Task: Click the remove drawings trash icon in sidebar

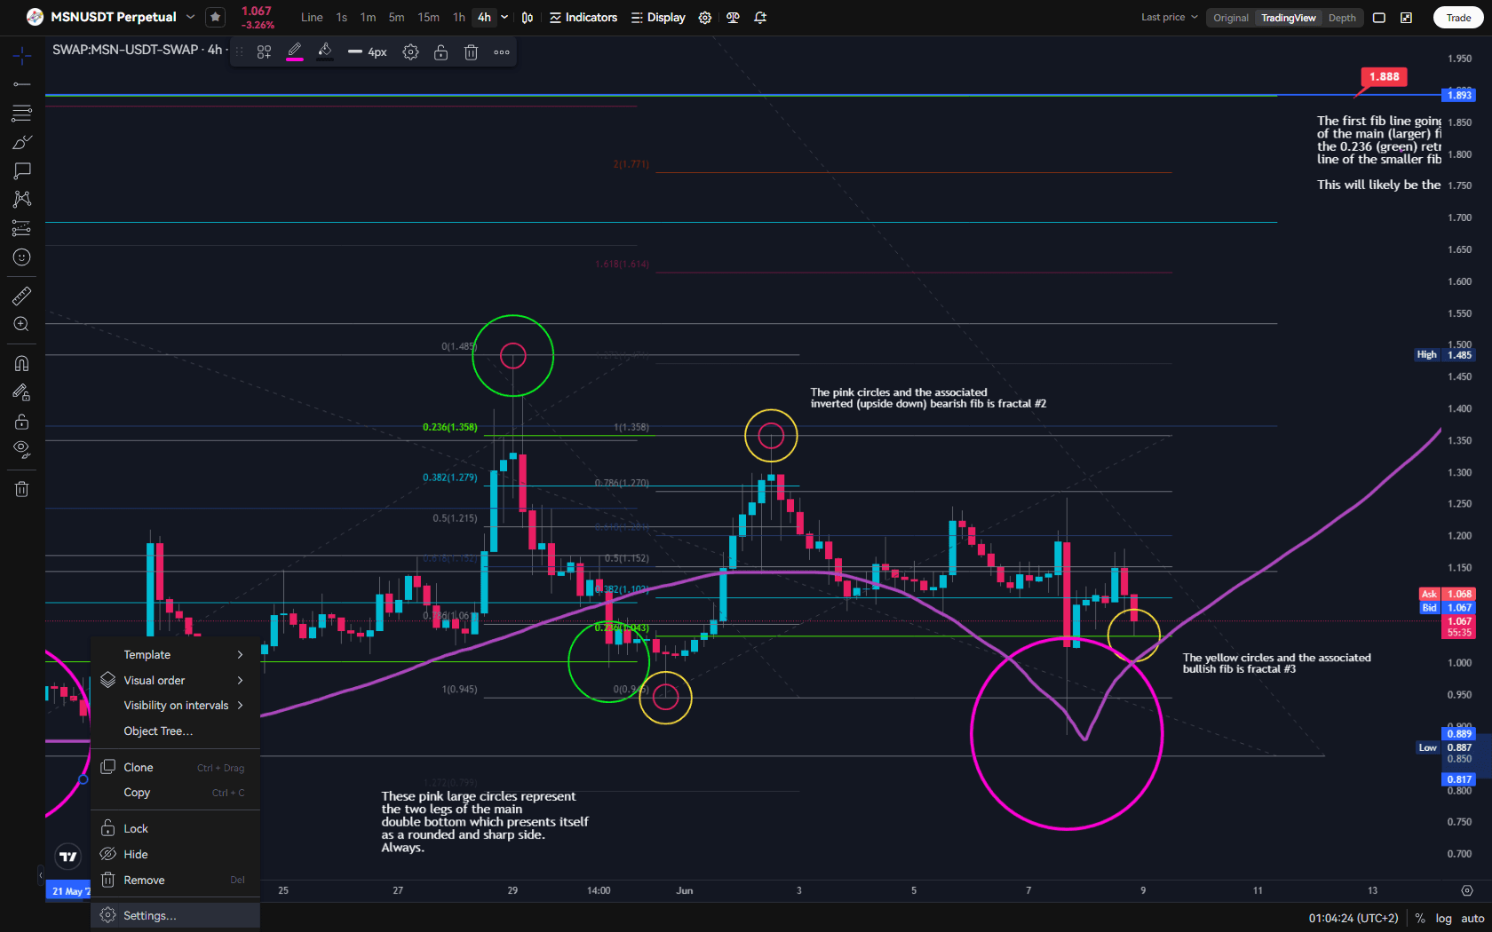Action: coord(22,489)
